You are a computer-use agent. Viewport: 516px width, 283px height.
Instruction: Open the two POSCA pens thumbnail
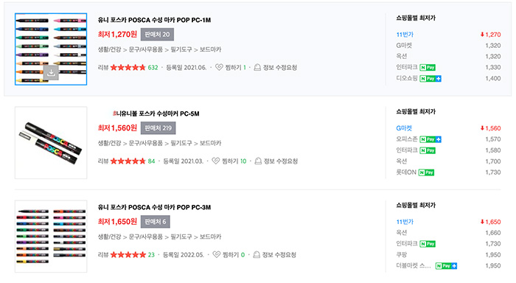pyautogui.click(x=51, y=143)
